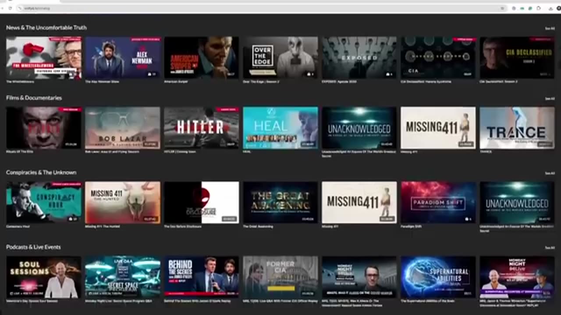Open Missing 411 The Hunted thumbnail

tap(123, 203)
